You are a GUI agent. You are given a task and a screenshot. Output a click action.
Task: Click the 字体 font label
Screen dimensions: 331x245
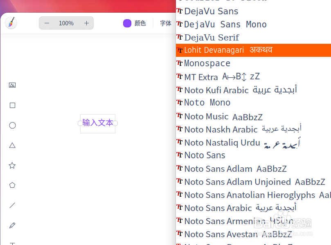click(166, 23)
